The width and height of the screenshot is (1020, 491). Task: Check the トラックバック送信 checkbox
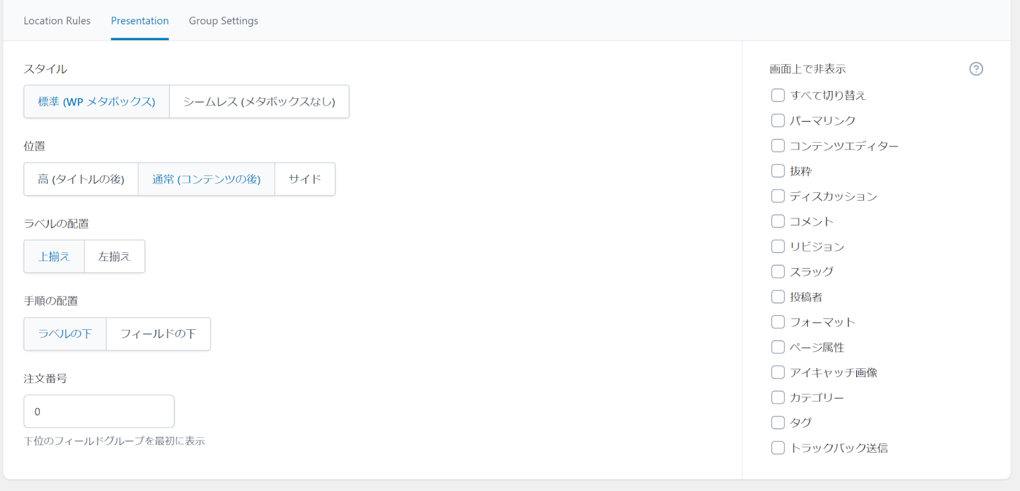pyautogui.click(x=778, y=448)
